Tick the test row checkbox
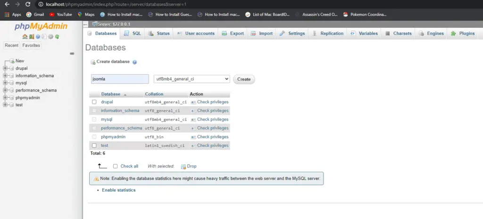The width and height of the screenshot is (483, 219). click(x=94, y=145)
